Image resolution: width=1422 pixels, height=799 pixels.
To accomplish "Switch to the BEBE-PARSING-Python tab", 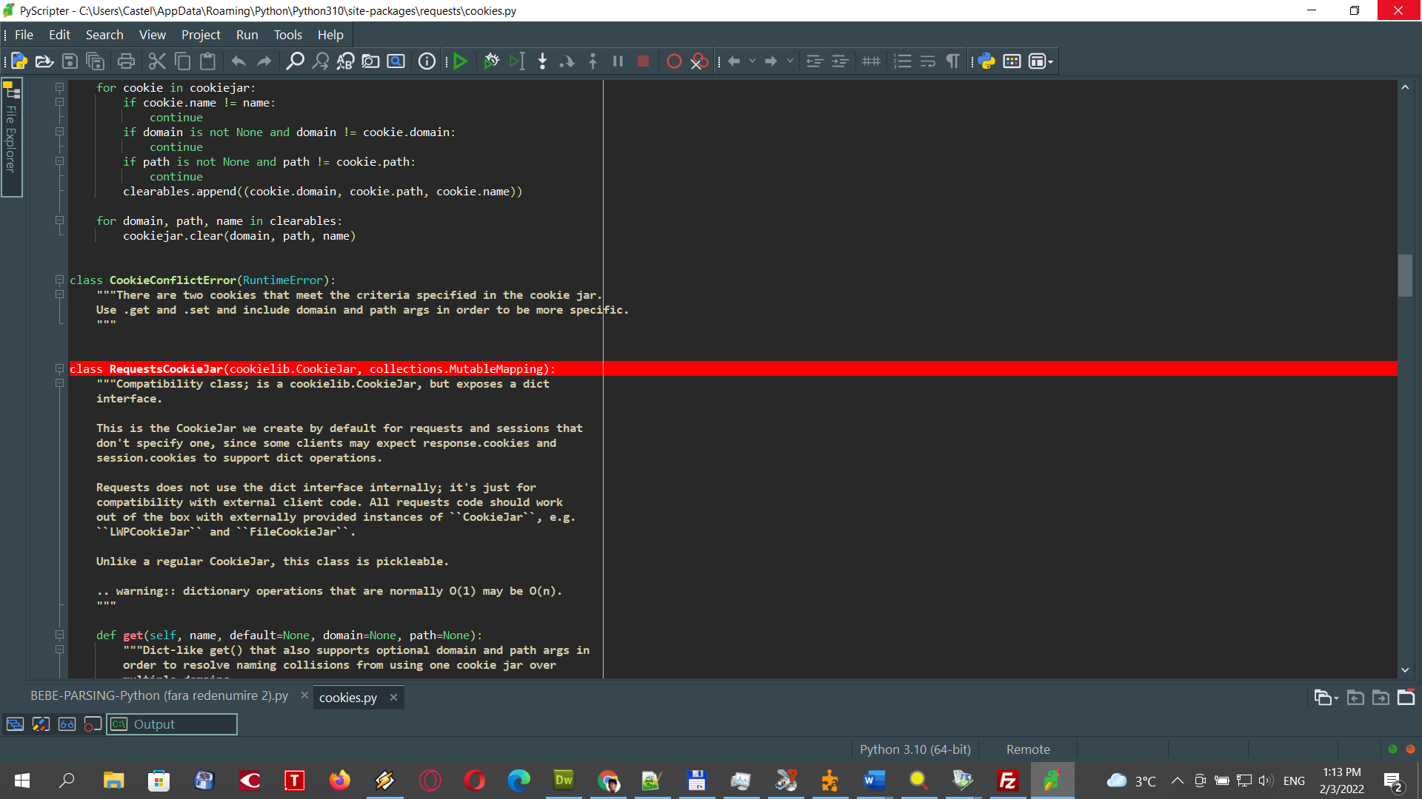I will click(x=159, y=696).
